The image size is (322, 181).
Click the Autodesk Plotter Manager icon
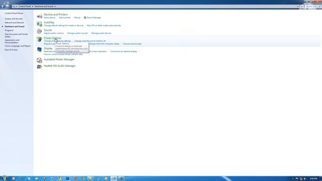tap(39, 60)
